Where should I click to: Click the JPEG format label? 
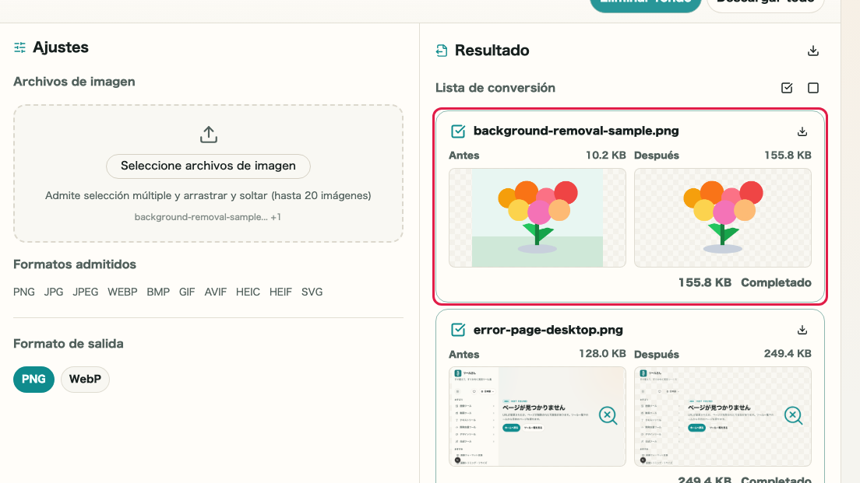(x=86, y=292)
